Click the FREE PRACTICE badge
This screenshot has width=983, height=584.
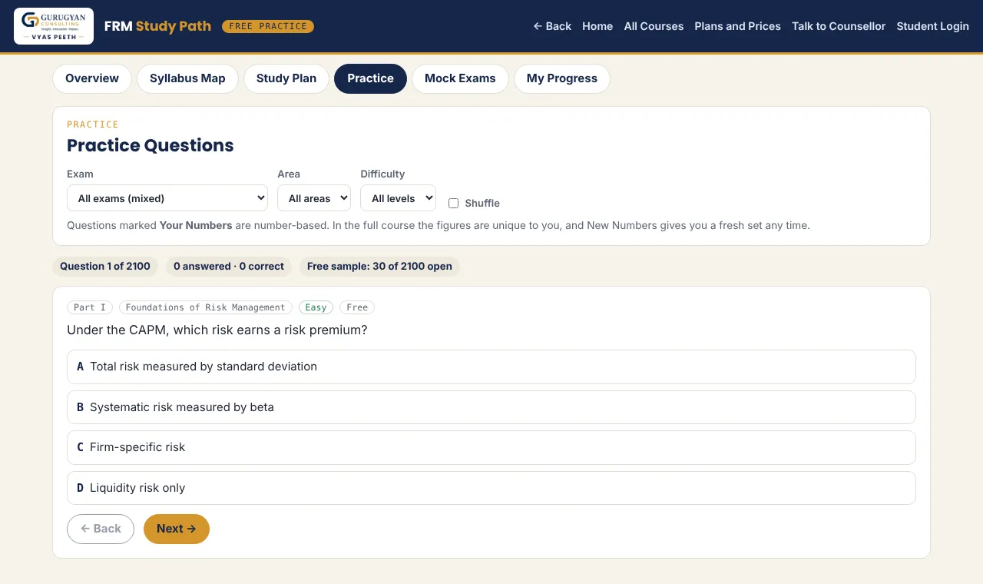pyautogui.click(x=268, y=26)
